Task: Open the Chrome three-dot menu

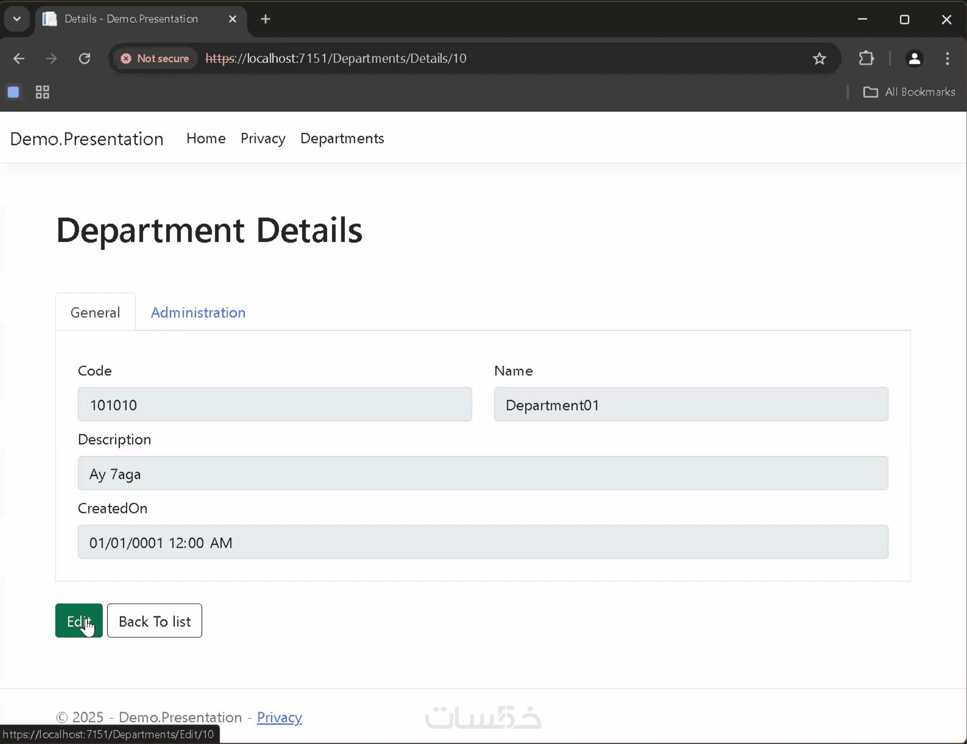Action: (x=947, y=59)
